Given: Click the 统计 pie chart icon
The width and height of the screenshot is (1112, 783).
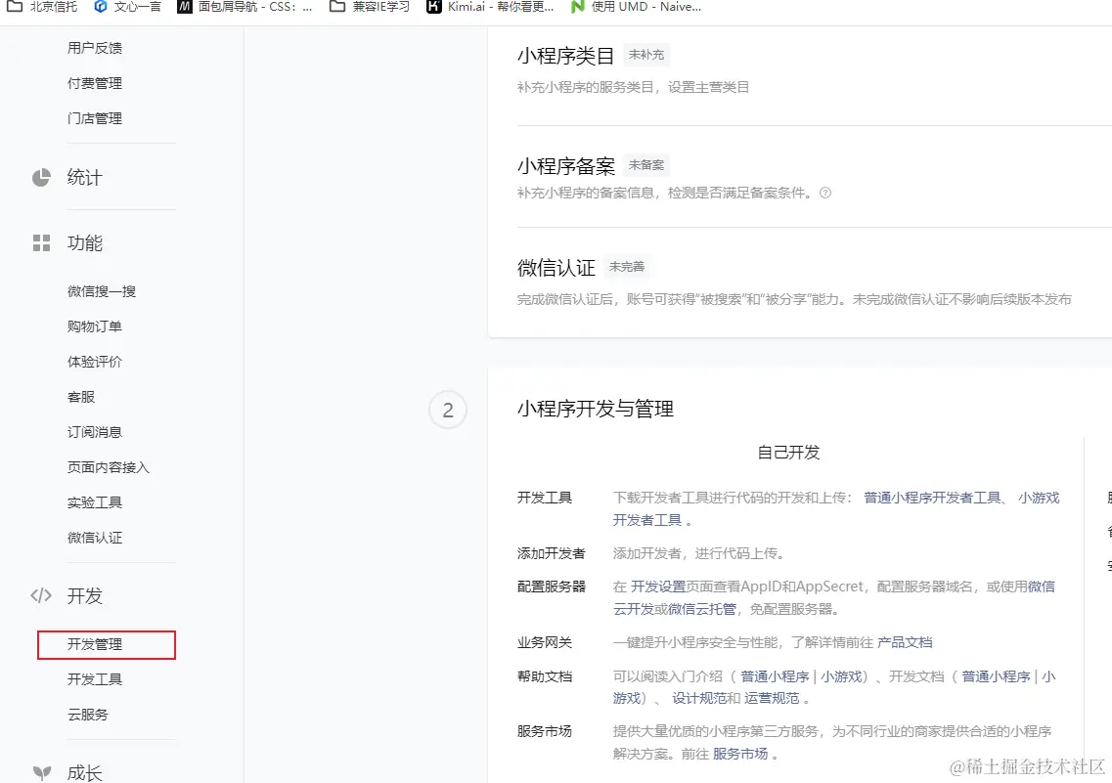Looking at the screenshot, I should [x=41, y=177].
